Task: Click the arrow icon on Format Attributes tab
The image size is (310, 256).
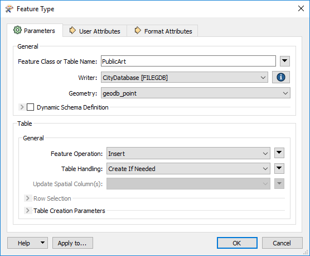Action: tap(138, 31)
